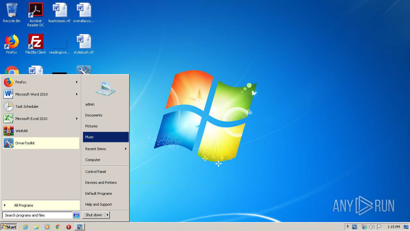Open Documents from Start menu
This screenshot has width=410, height=231.
pyautogui.click(x=106, y=115)
